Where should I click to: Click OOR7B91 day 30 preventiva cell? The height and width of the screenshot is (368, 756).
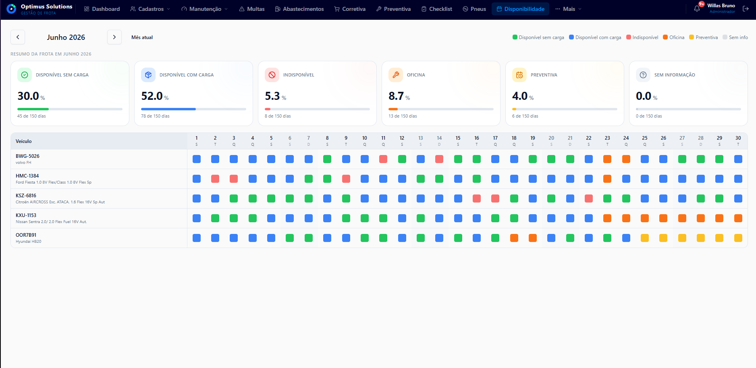point(738,238)
